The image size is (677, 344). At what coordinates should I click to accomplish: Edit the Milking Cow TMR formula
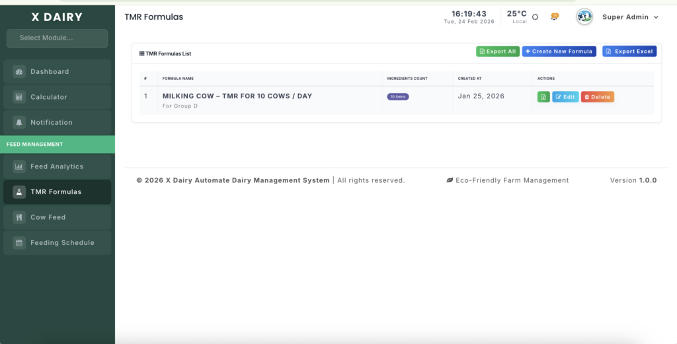pos(565,97)
